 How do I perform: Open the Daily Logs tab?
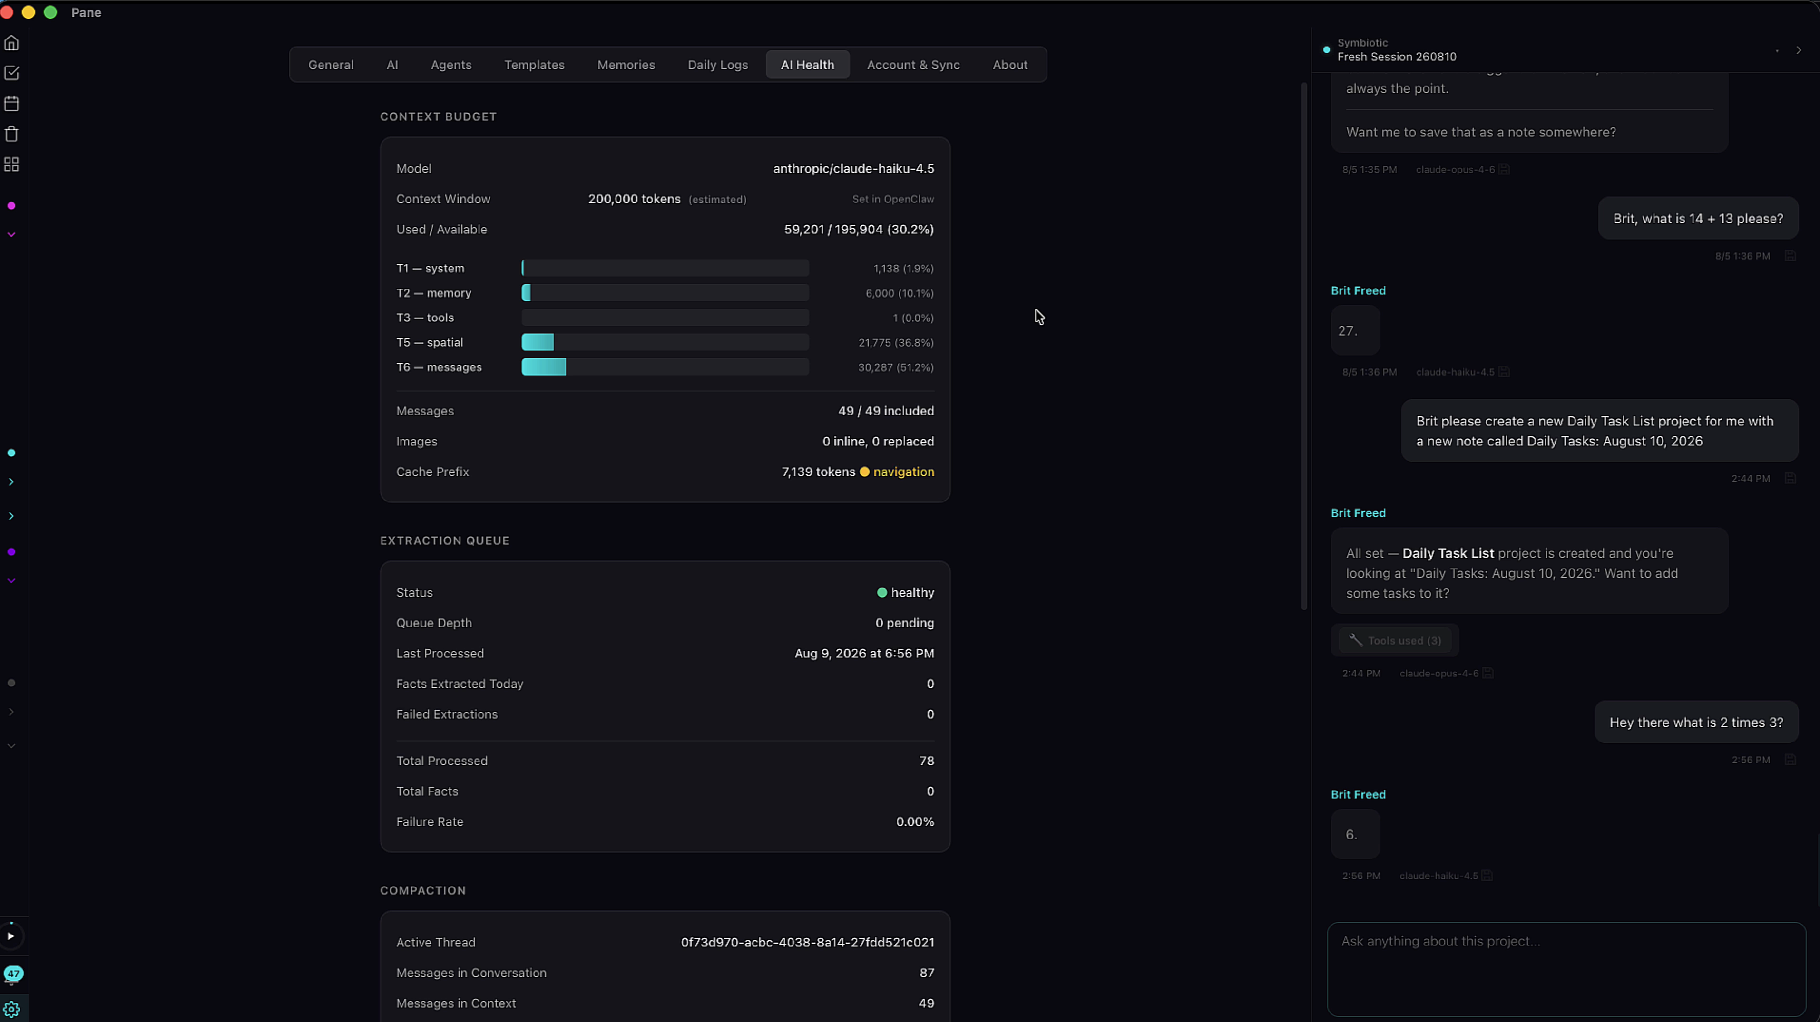click(718, 65)
